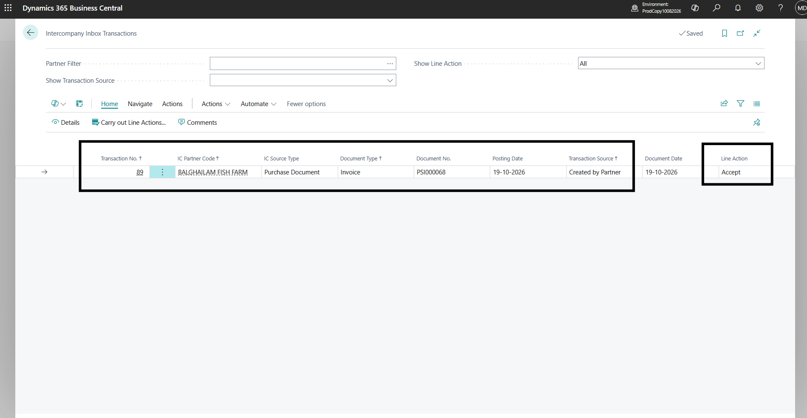This screenshot has height=418, width=807.
Task: Open page in new window icon
Action: [740, 33]
